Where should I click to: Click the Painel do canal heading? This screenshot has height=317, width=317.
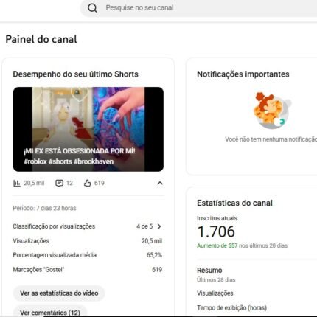41,39
